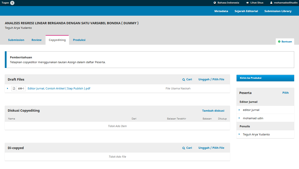The image size is (299, 169).
Task: Click Tambah diskusi link
Action: 213,111
